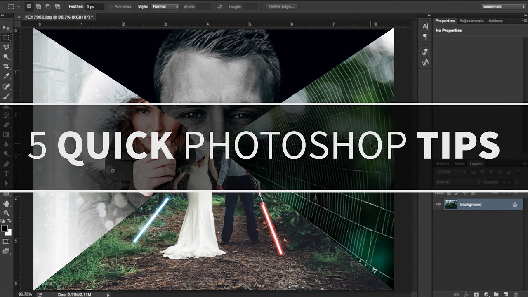Viewport: 528px width, 297px height.
Task: Close the _FCH7961.jpg document tab
Action: click(19, 17)
